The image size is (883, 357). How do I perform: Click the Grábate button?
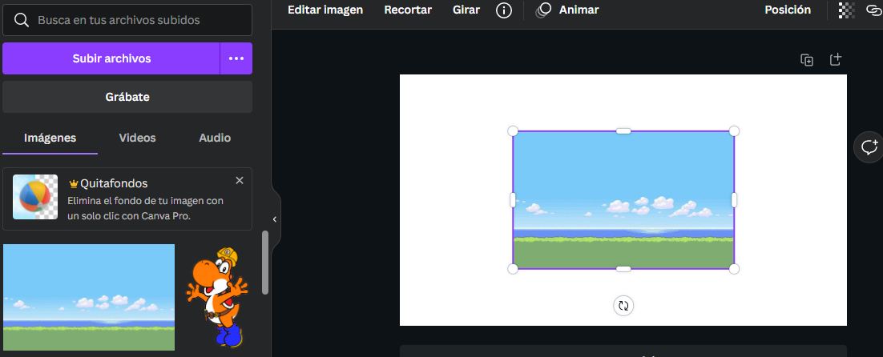coord(127,97)
